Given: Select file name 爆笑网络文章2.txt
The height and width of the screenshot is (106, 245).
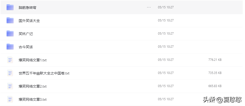Looking at the screenshot, I should click(x=33, y=86).
